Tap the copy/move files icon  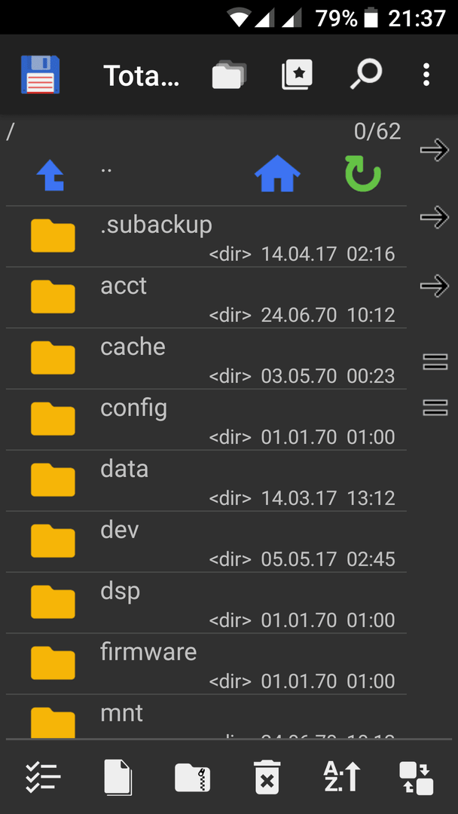point(118,777)
